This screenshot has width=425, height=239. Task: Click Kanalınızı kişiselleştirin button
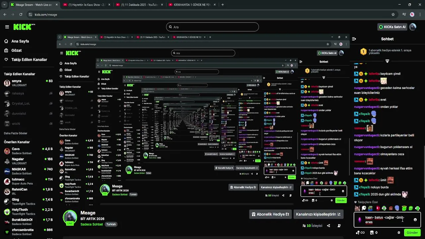[318, 214]
